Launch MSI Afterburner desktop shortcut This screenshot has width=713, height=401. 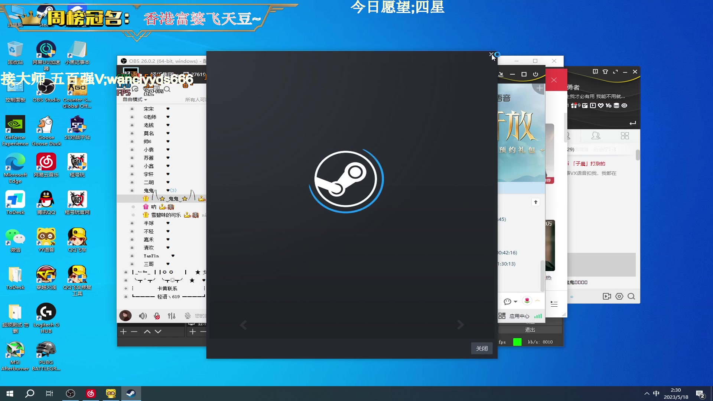coord(15,356)
